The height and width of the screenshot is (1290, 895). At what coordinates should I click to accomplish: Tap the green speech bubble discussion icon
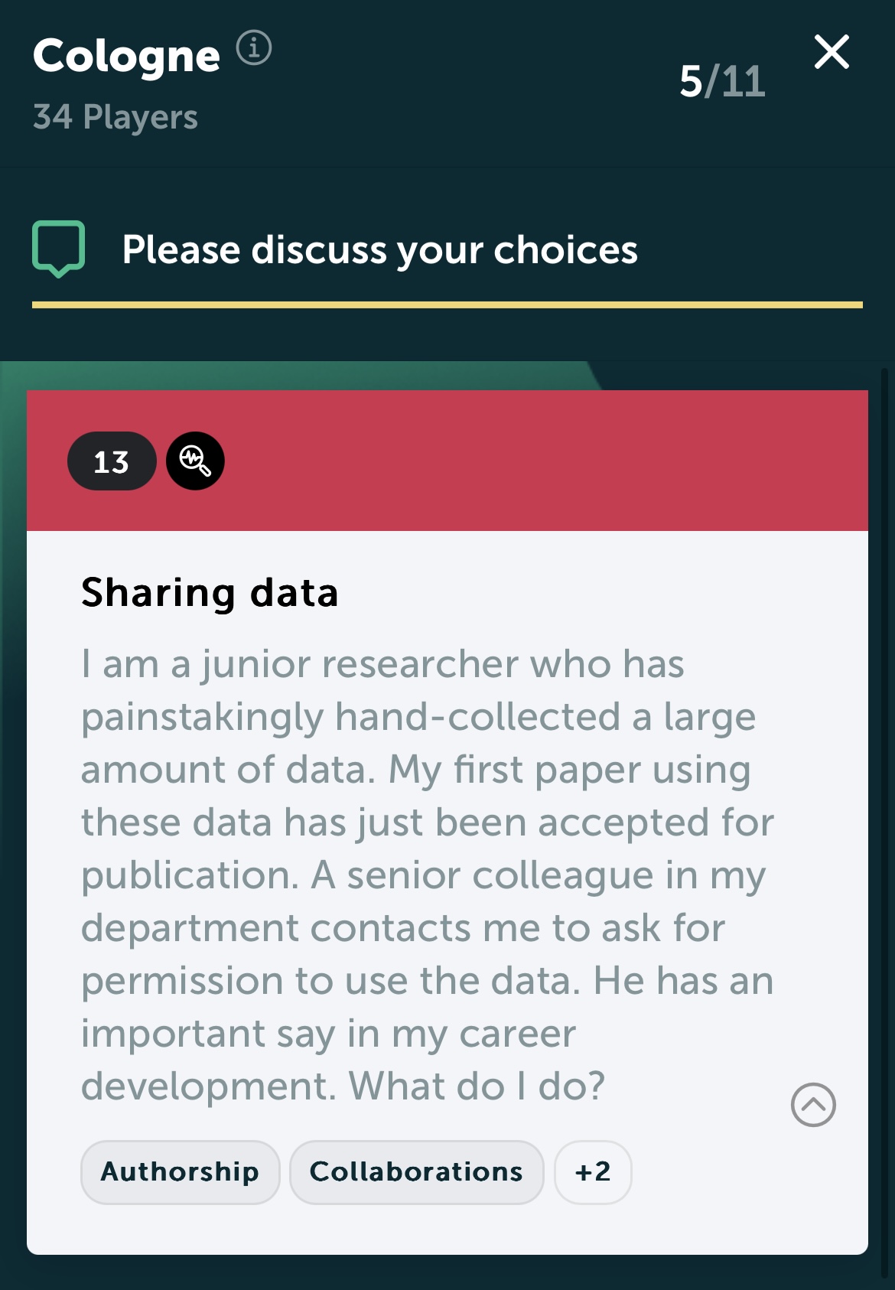(x=59, y=249)
